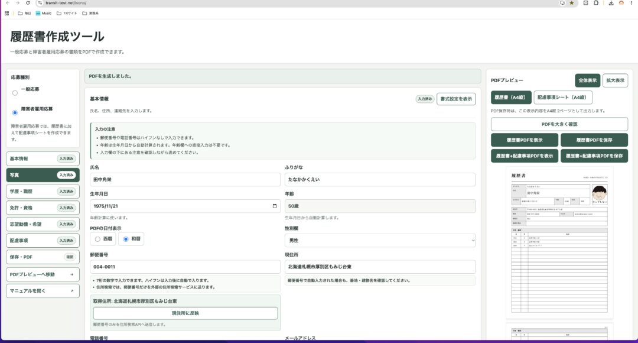The height and width of the screenshot is (343, 638).
Task: Click the 履歴書作成ツール page title
Action: (x=57, y=37)
